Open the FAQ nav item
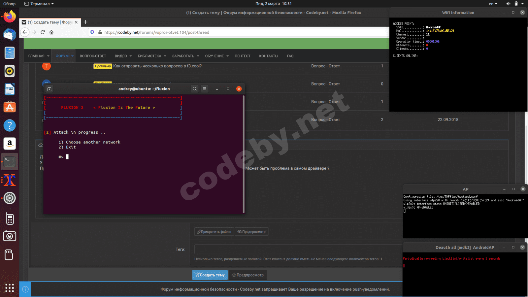Image resolution: width=528 pixels, height=297 pixels. pos(290,56)
